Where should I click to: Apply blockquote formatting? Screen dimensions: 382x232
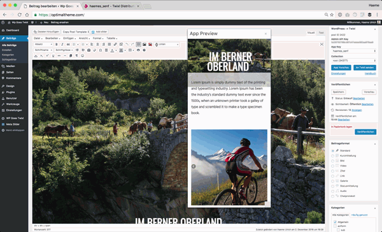(68, 45)
